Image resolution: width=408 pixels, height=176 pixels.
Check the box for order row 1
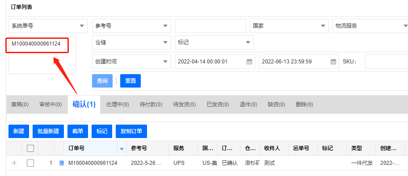click(30, 163)
